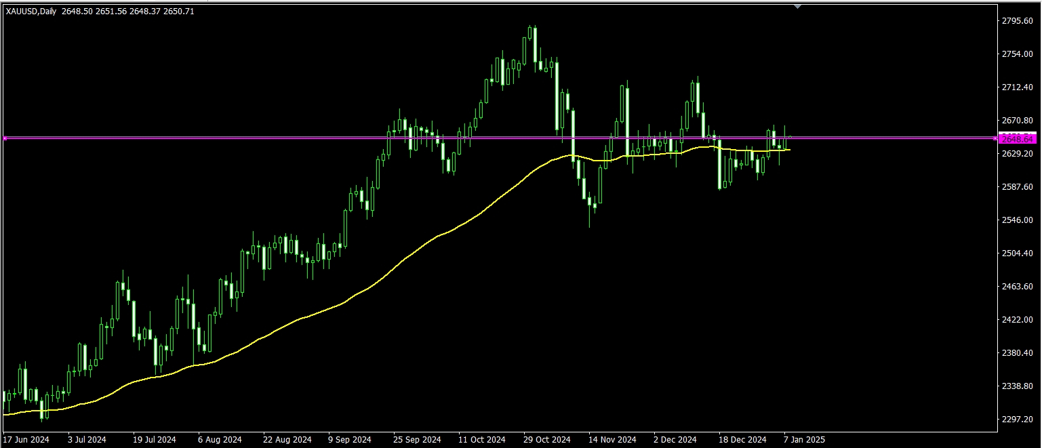Click the 2 Dec 2024 date label
Viewport: 1042px width, 448px height.
click(x=675, y=440)
